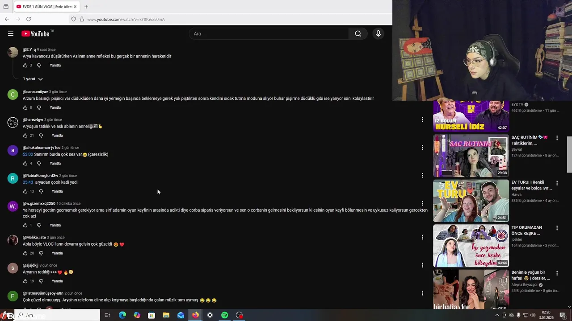
Task: Show hidden system tray icons
Action: pos(497,315)
